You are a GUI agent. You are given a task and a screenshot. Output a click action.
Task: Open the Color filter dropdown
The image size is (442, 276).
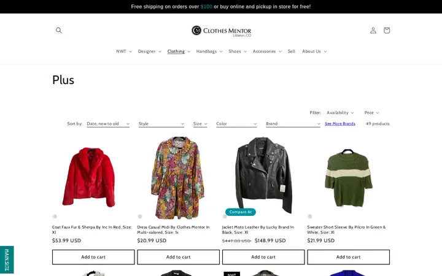[x=236, y=124]
